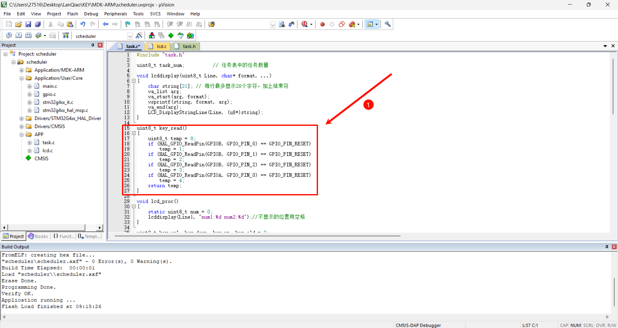Select gpio.c in the project tree
Viewport: 618px width, 328px height.
click(x=49, y=94)
